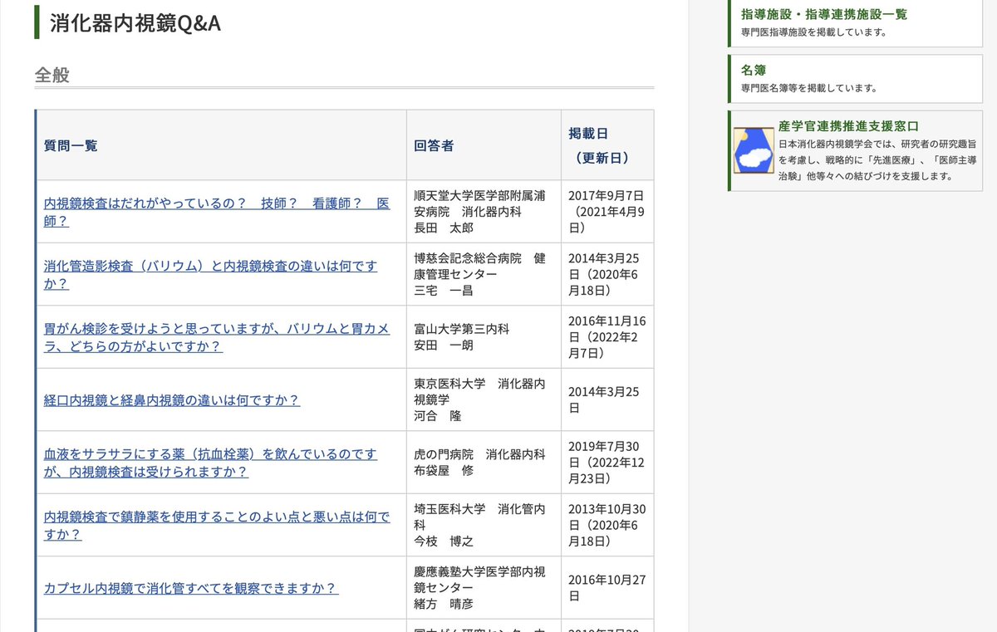The width and height of the screenshot is (997, 632).
Task: Open question about バリウム and 内視鏡検査の違い
Action: [210, 274]
